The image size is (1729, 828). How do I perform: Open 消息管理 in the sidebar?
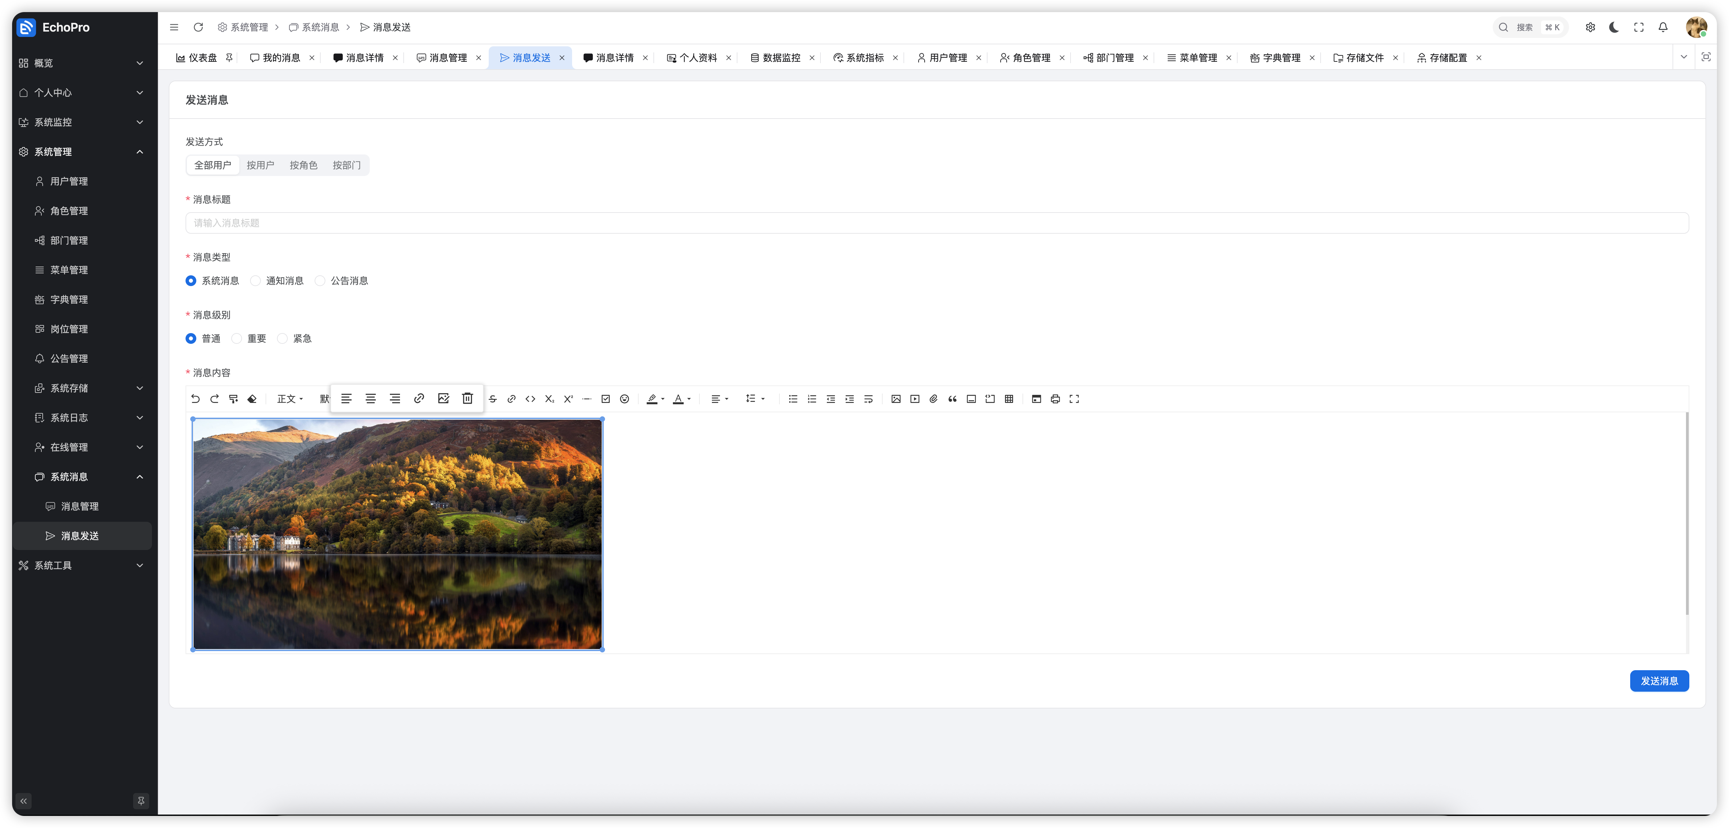click(x=79, y=506)
